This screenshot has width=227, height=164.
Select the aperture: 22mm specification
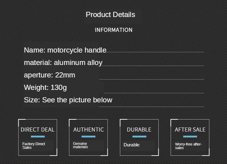[49, 75]
